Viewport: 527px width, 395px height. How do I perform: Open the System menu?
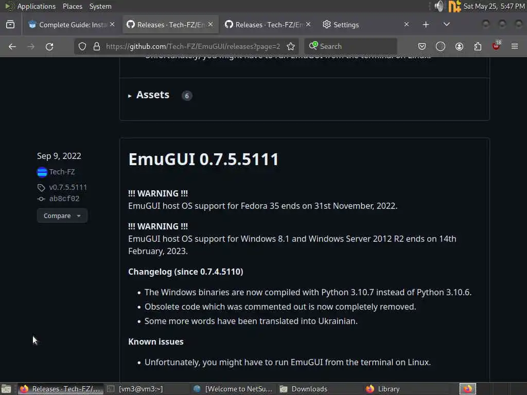click(x=100, y=6)
